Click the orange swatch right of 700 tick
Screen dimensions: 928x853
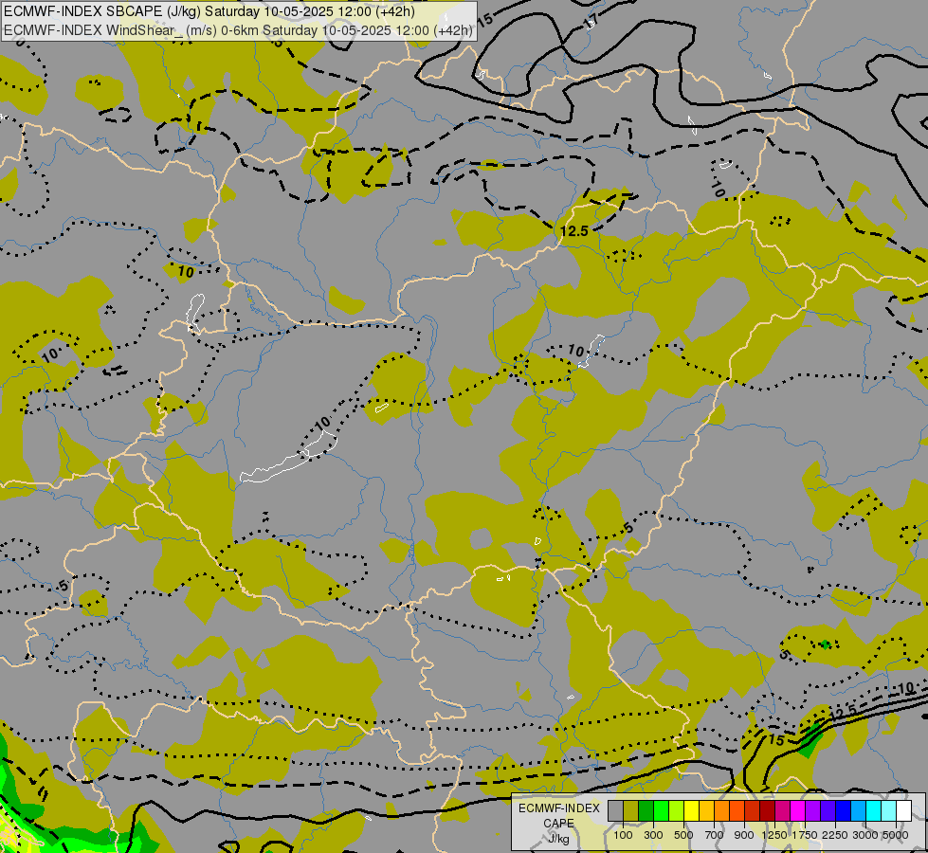[x=722, y=810]
